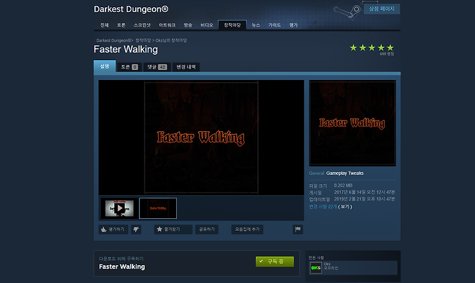Click the 609 평점 ratings count text
Viewport: 475px width, 283px height.
[387, 54]
